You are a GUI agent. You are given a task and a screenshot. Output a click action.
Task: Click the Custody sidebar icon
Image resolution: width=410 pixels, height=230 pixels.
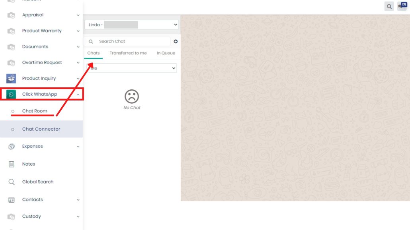[x=11, y=216]
